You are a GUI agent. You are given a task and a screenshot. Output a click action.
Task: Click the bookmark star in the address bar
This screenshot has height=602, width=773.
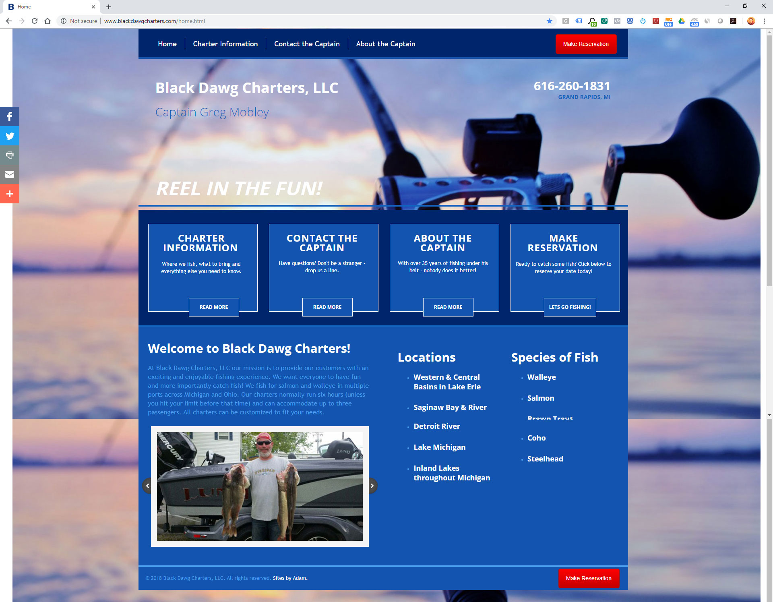(x=550, y=21)
